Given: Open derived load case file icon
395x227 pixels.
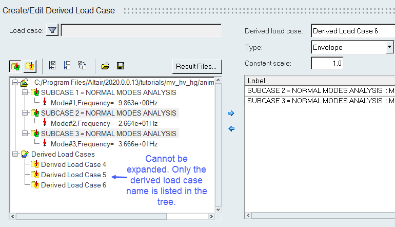Looking at the screenshot, I should (105, 66).
